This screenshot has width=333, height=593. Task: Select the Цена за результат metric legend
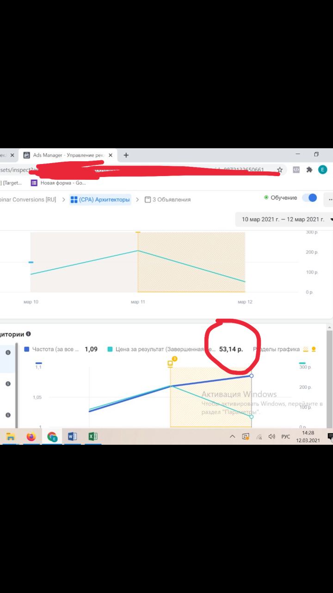[165, 349]
